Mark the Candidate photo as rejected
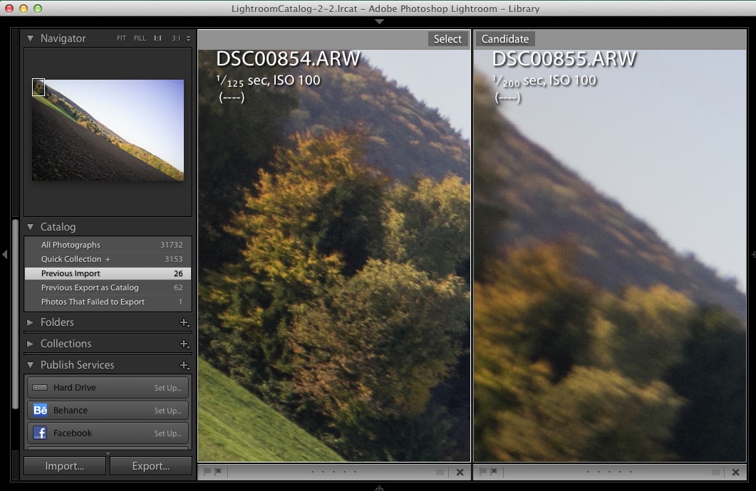The image size is (756, 491). pos(494,471)
